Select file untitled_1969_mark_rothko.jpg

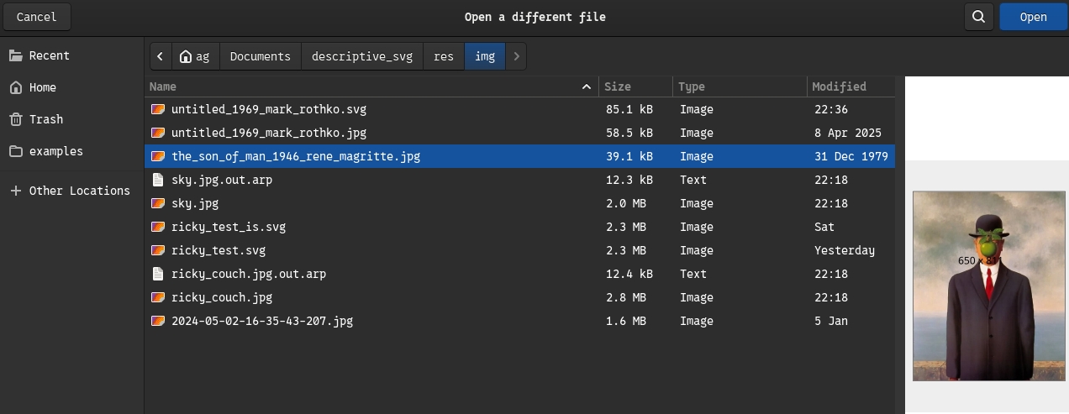point(520,133)
